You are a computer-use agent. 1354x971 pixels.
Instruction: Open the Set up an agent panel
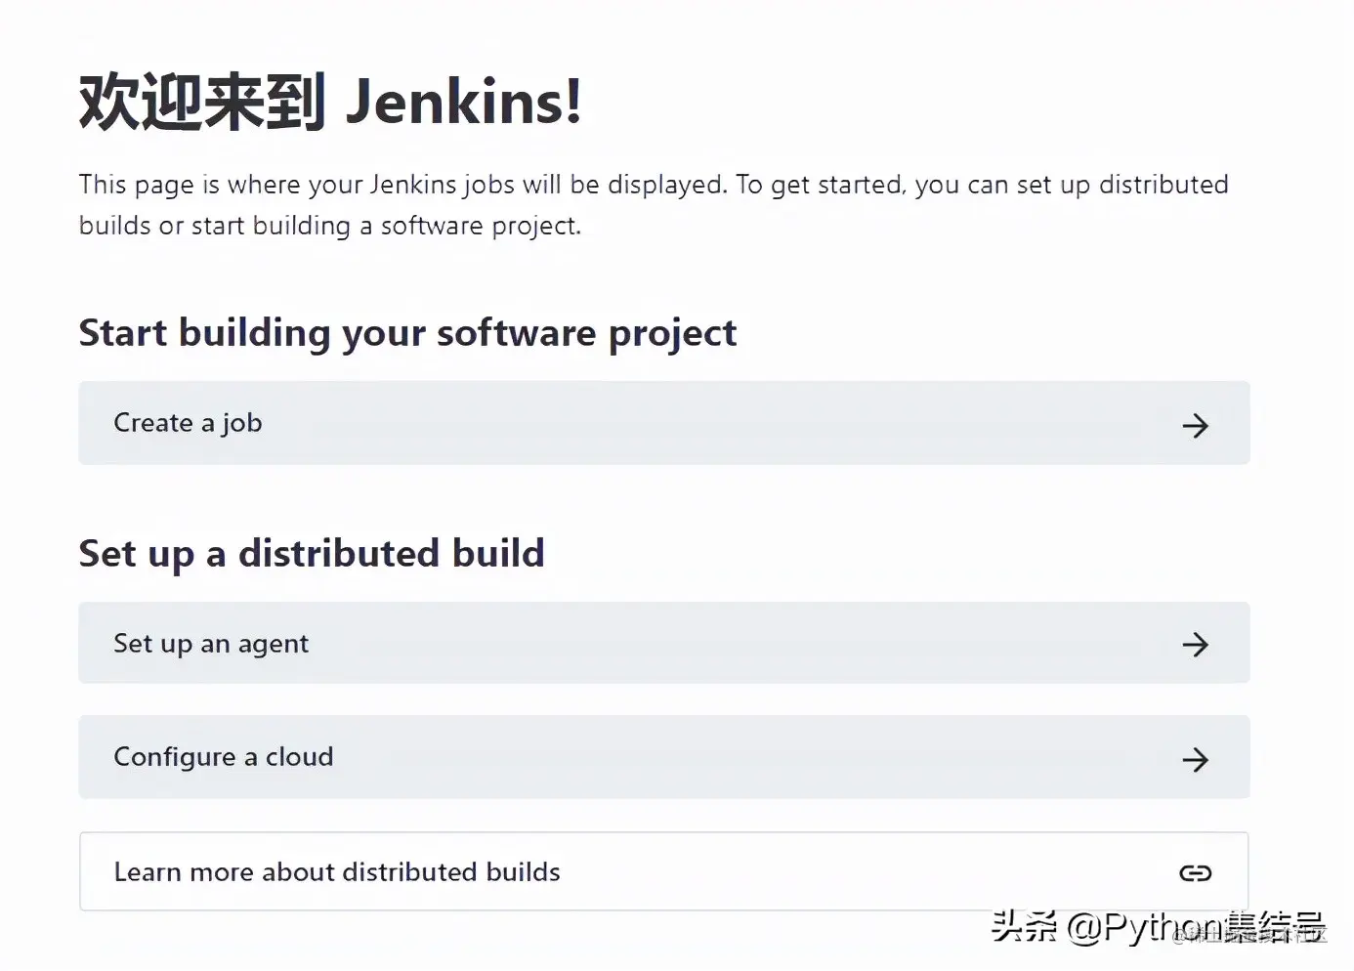664,643
